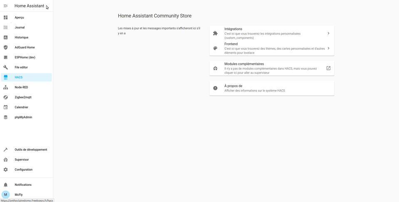The image size is (399, 202).
Task: Click the Aperçu dashboard icon
Action: coord(5,17)
